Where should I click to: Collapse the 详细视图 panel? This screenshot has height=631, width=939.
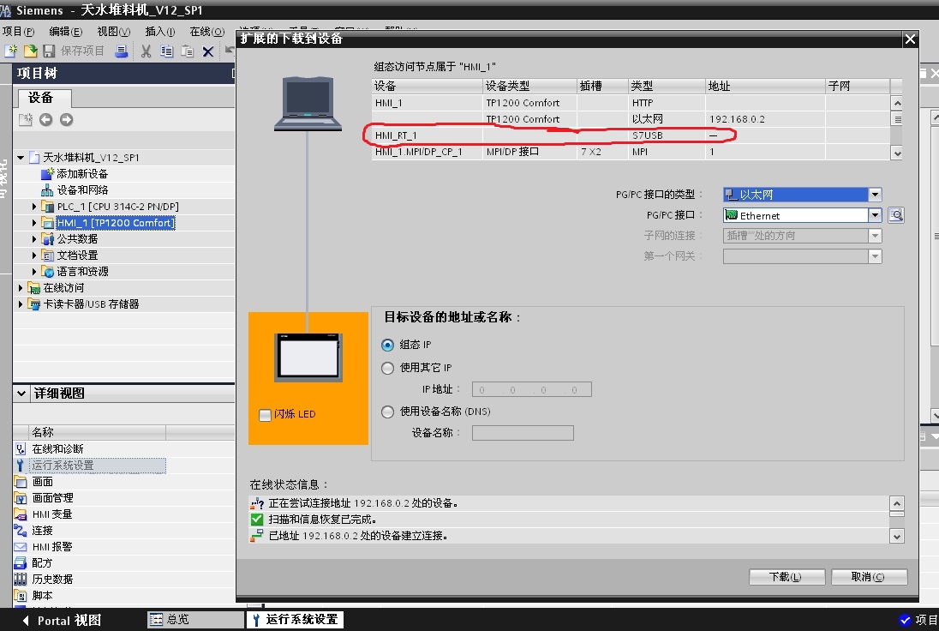[21, 394]
